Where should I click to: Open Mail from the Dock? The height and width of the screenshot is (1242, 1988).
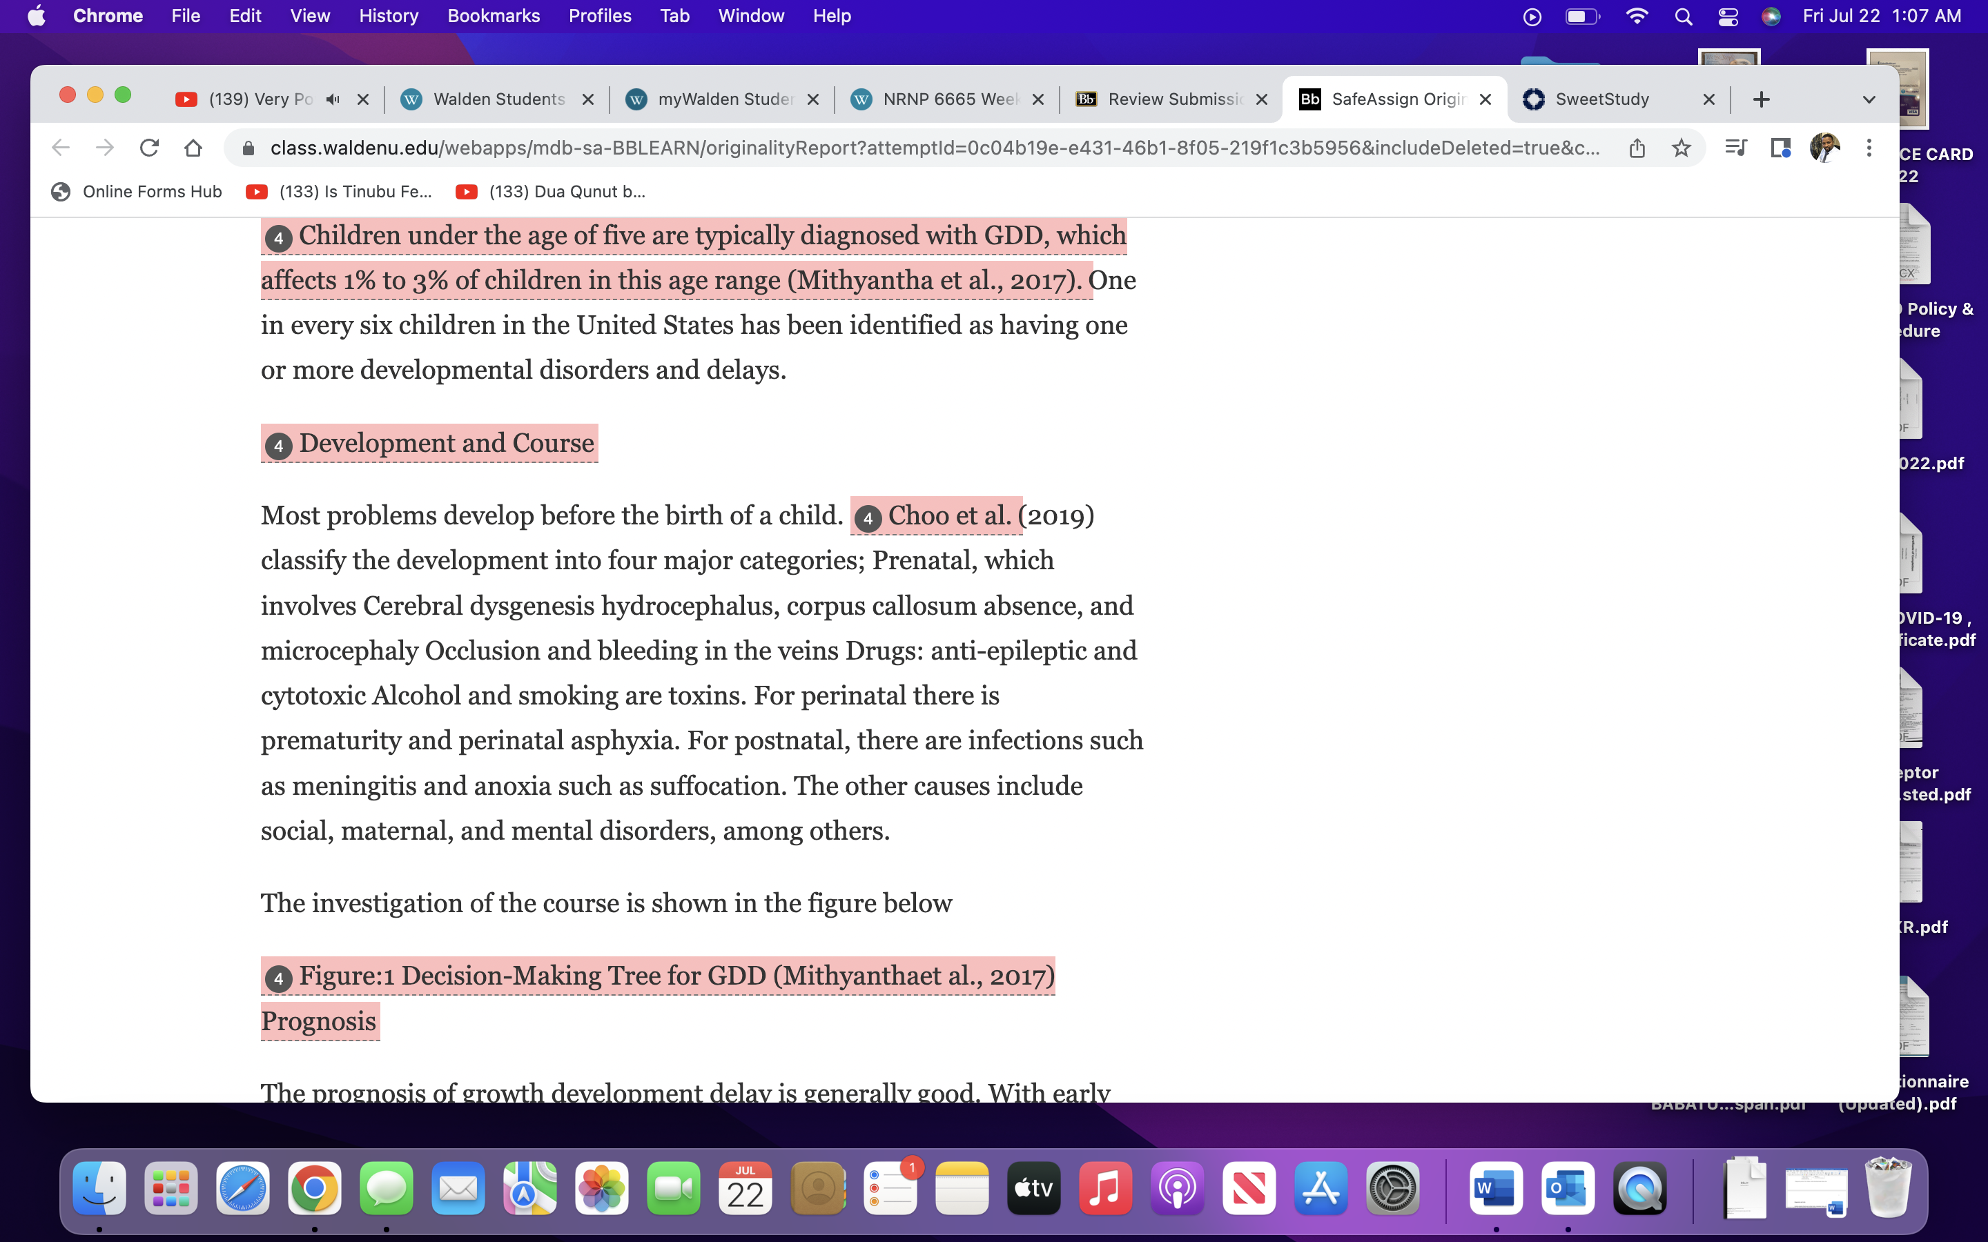(458, 1187)
